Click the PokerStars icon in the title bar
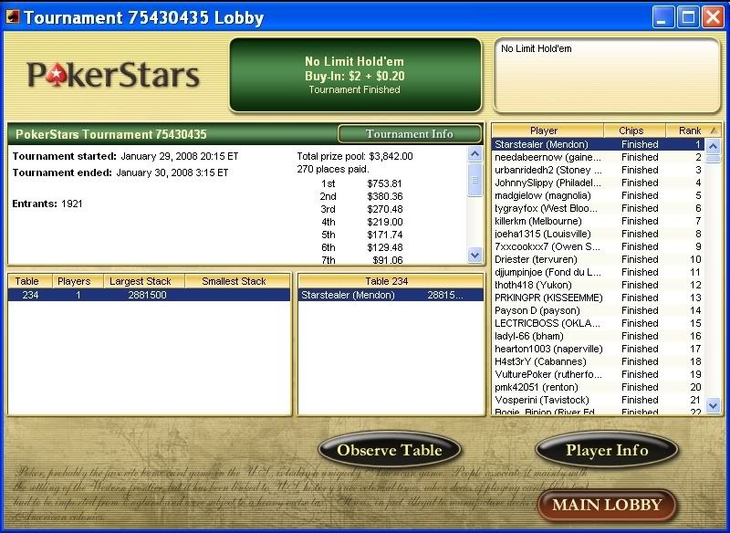 tap(13, 17)
